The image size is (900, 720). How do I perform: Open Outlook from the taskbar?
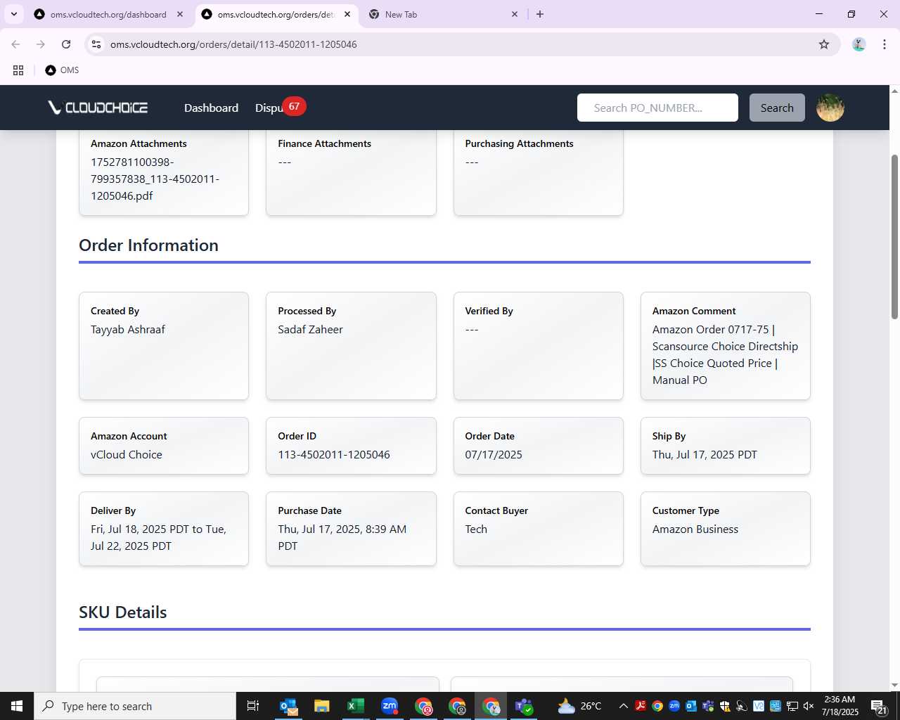pos(288,706)
